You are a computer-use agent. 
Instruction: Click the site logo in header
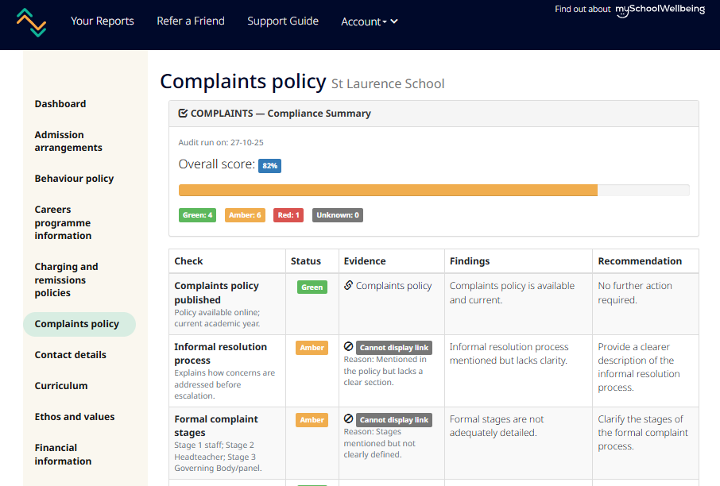pos(32,22)
